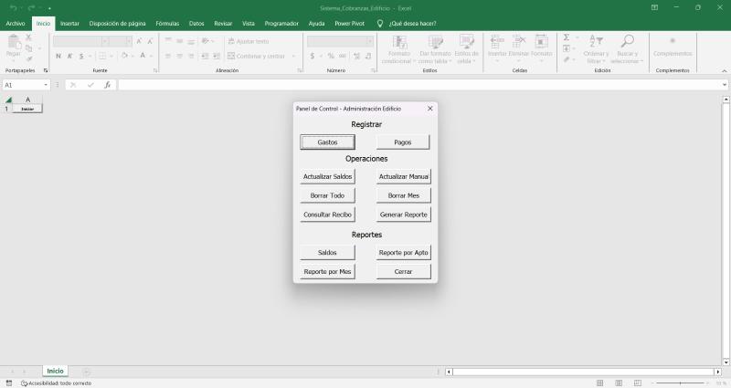Click the Generar Reporte button
731x388 pixels.
[x=403, y=215]
